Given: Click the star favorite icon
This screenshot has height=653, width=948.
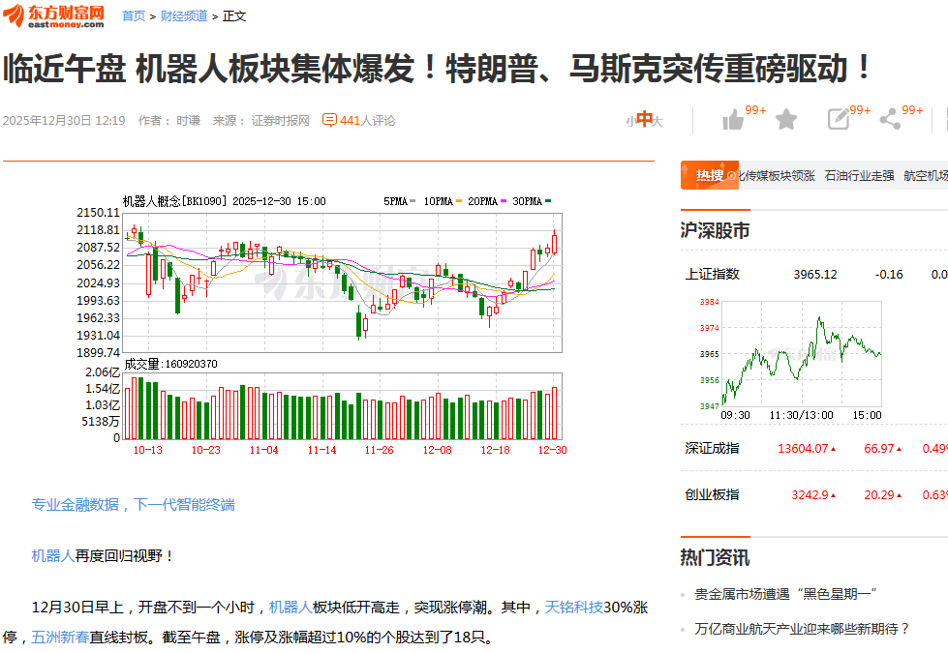Looking at the screenshot, I should (x=786, y=120).
